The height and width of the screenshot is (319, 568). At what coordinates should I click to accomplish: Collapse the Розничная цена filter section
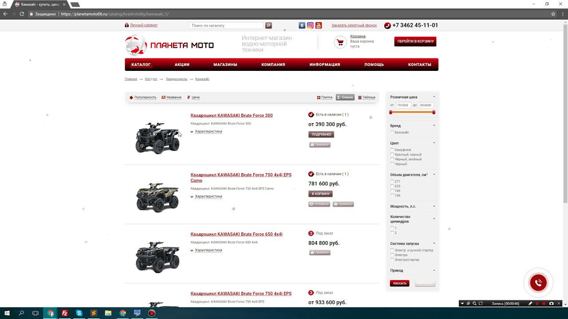coord(434,97)
